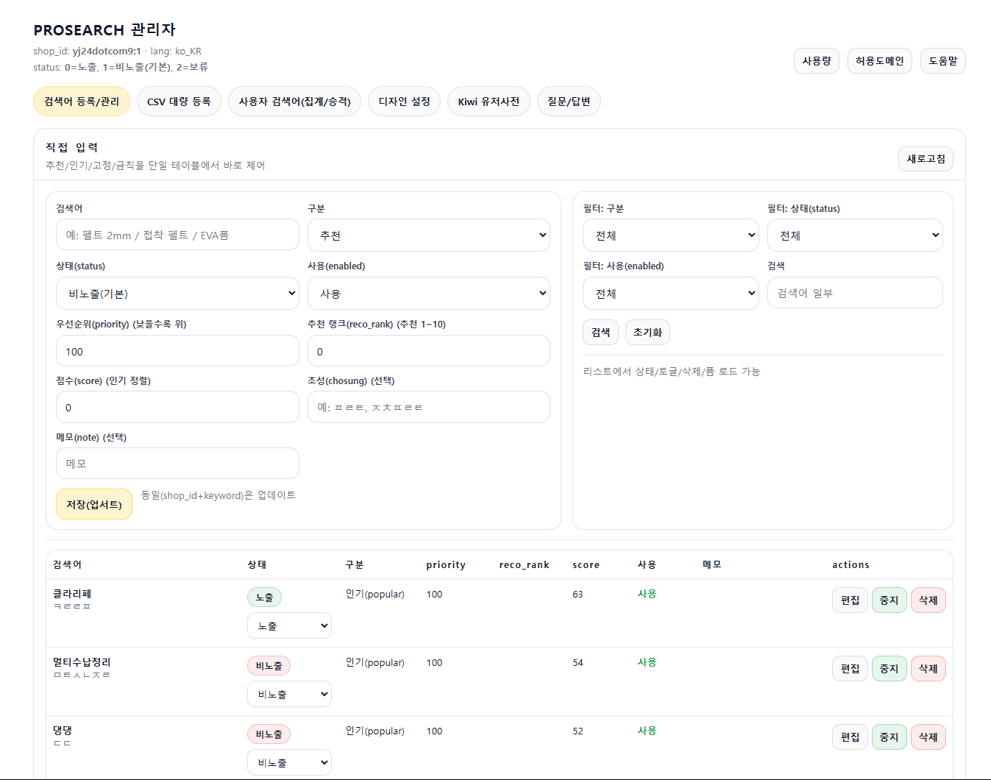Click the 사용량 button
The width and height of the screenshot is (991, 780).
click(x=816, y=60)
